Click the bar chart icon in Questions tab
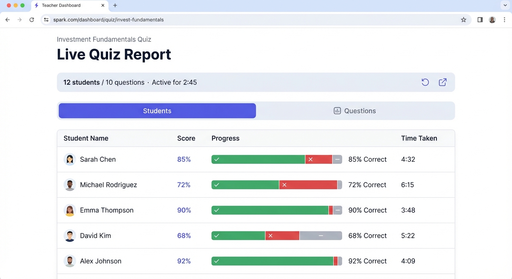The width and height of the screenshot is (512, 279). click(337, 111)
